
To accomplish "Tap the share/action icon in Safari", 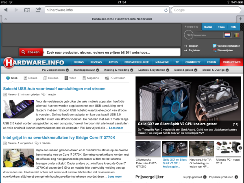I will (x=38, y=10).
